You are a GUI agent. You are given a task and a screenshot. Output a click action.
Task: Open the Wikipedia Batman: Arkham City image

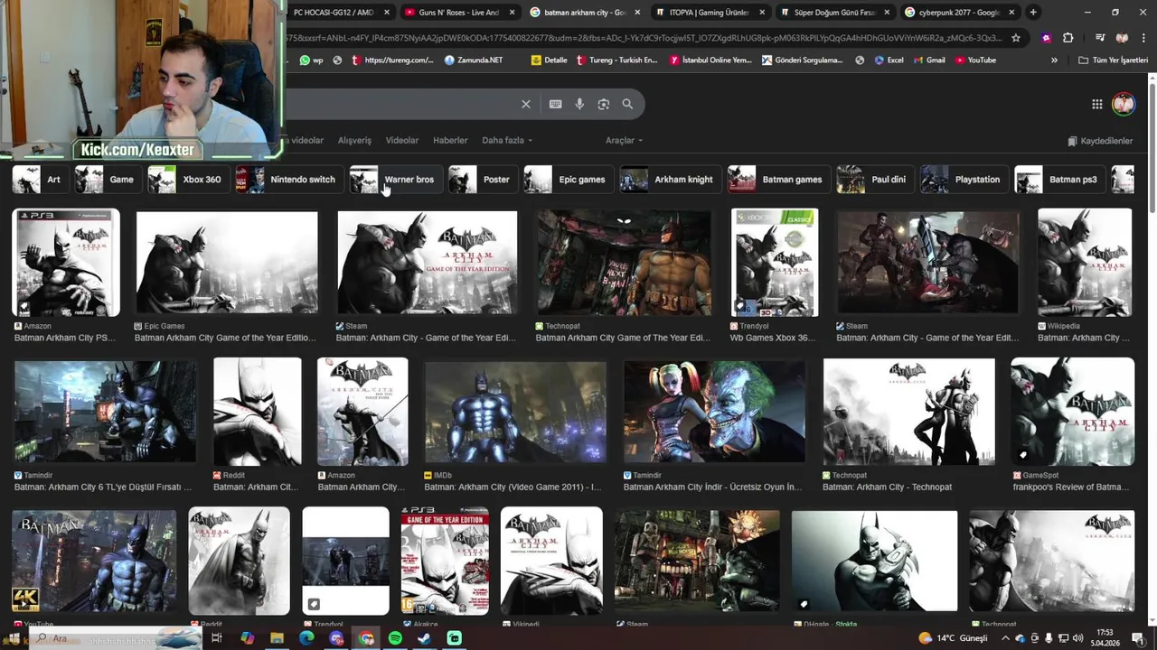[x=1085, y=263]
